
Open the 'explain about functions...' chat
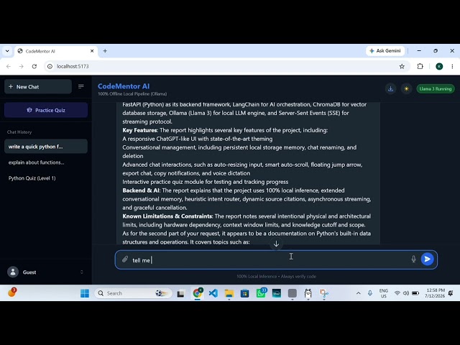(x=46, y=162)
